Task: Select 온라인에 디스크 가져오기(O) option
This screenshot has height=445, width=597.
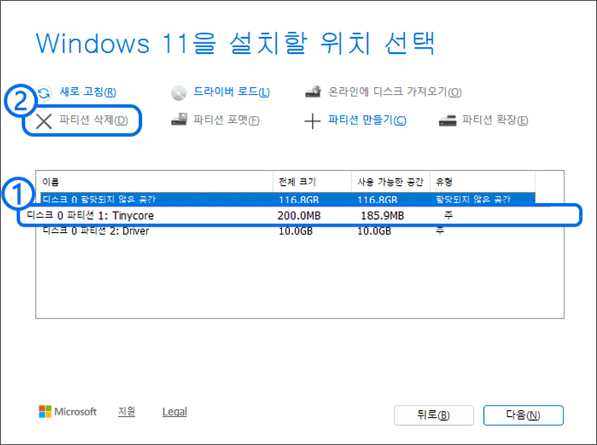Action: click(x=394, y=92)
